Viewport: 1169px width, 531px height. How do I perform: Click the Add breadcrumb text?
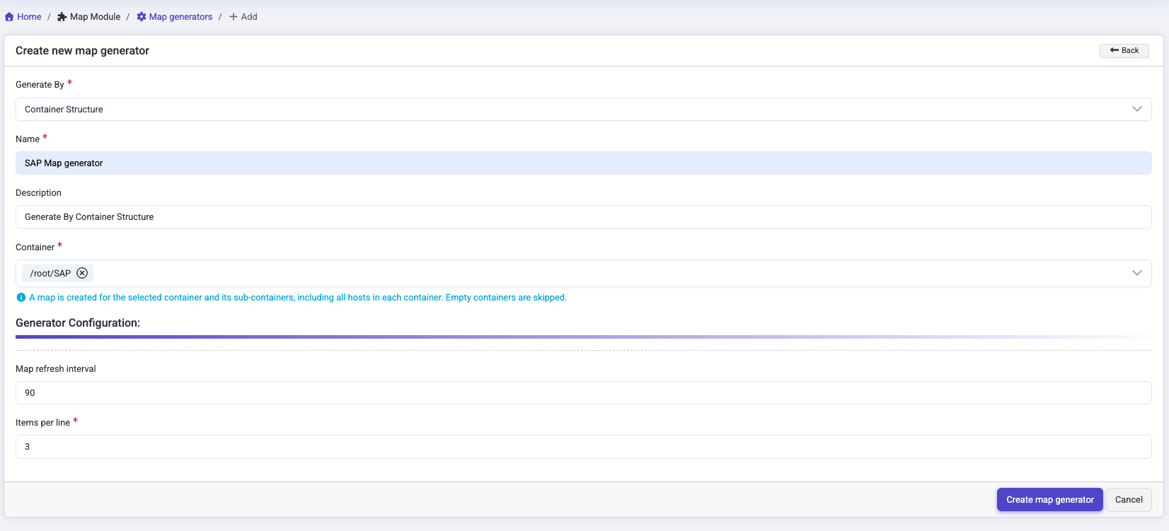coord(249,17)
